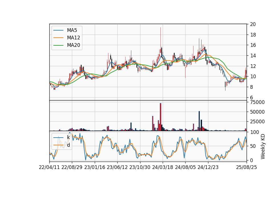Click the tall dark volume bar before 24/12/23
This screenshot has height=197, width=274.
199,121
